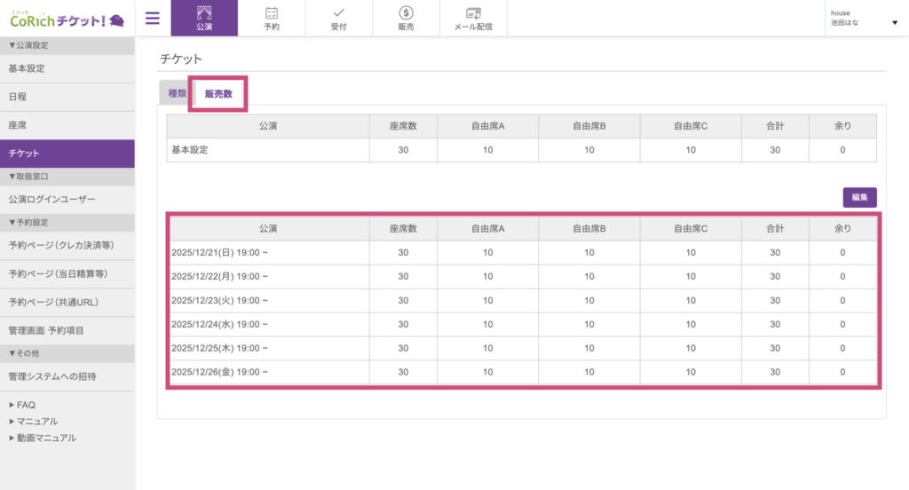909x490 pixels.
Task: Select the 2025/12/24(水) 19:00 row
Action: 219,324
